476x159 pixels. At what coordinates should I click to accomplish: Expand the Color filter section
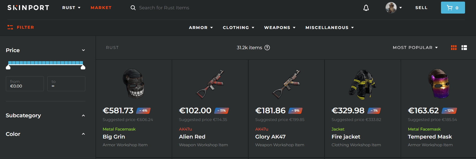click(83, 134)
